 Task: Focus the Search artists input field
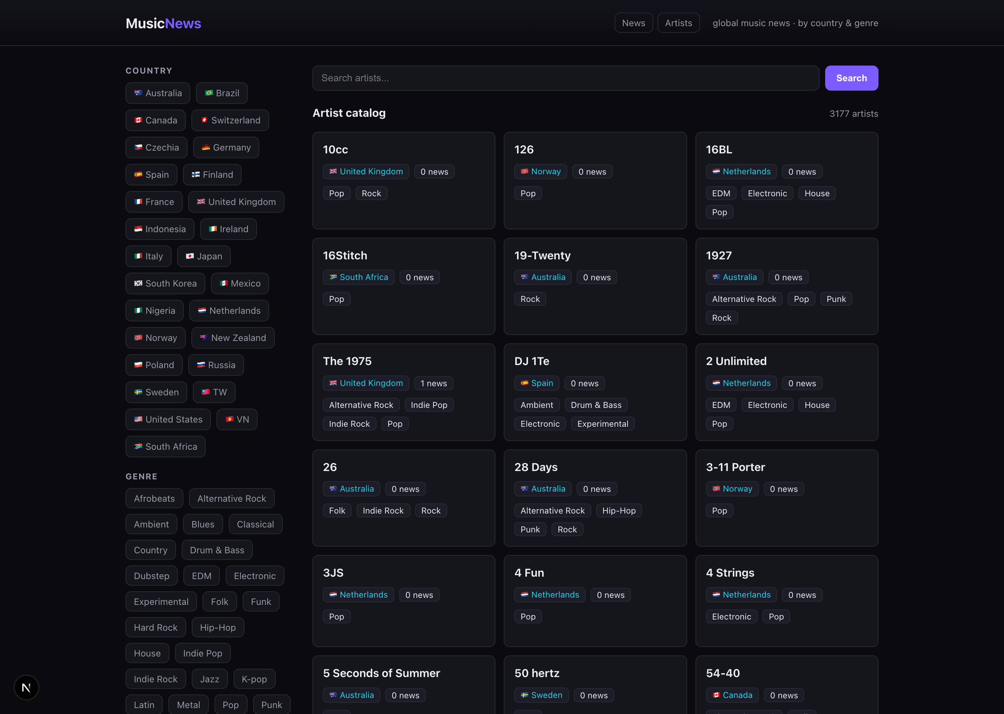pyautogui.click(x=565, y=78)
